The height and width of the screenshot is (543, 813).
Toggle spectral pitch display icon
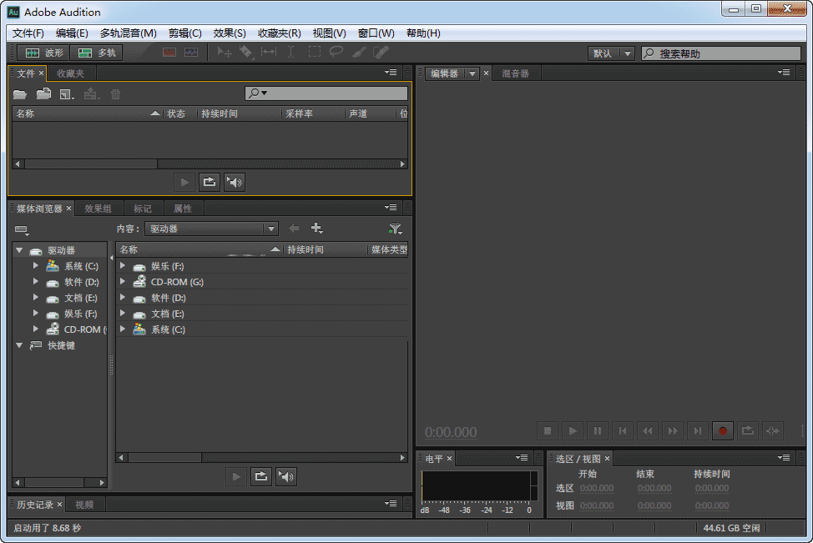coord(191,53)
